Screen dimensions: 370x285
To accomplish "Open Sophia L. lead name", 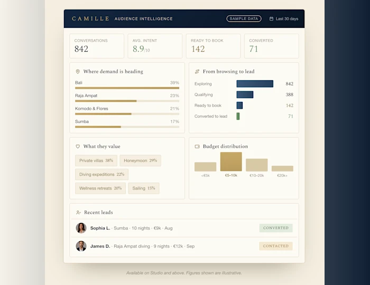I will (100, 228).
